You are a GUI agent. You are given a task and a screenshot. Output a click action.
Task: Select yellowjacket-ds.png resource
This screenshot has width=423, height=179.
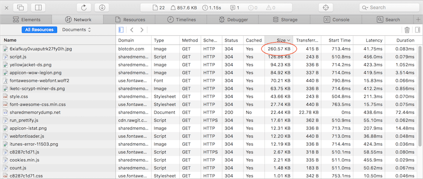(209, 65)
